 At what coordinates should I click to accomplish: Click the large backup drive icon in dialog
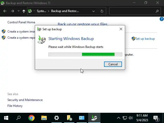coord(42,40)
